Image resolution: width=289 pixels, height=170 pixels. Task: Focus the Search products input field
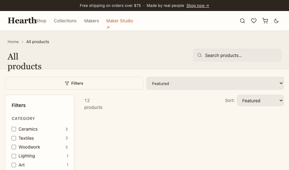point(237,55)
